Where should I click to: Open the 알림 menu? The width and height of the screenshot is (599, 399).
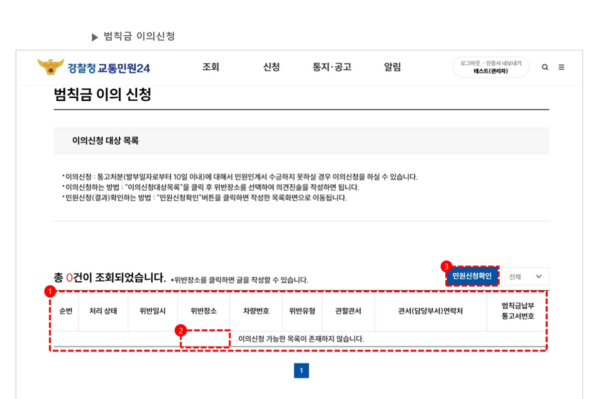tap(393, 67)
